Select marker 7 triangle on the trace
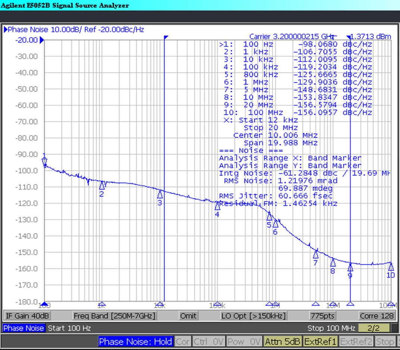 point(315,255)
